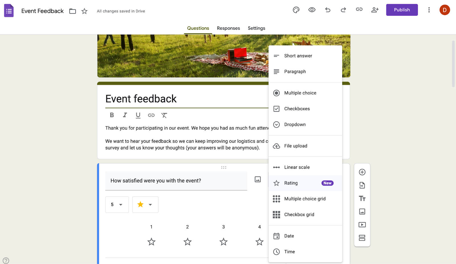The width and height of the screenshot is (456, 264).
Task: Copy the responder link
Action: [x=359, y=10]
